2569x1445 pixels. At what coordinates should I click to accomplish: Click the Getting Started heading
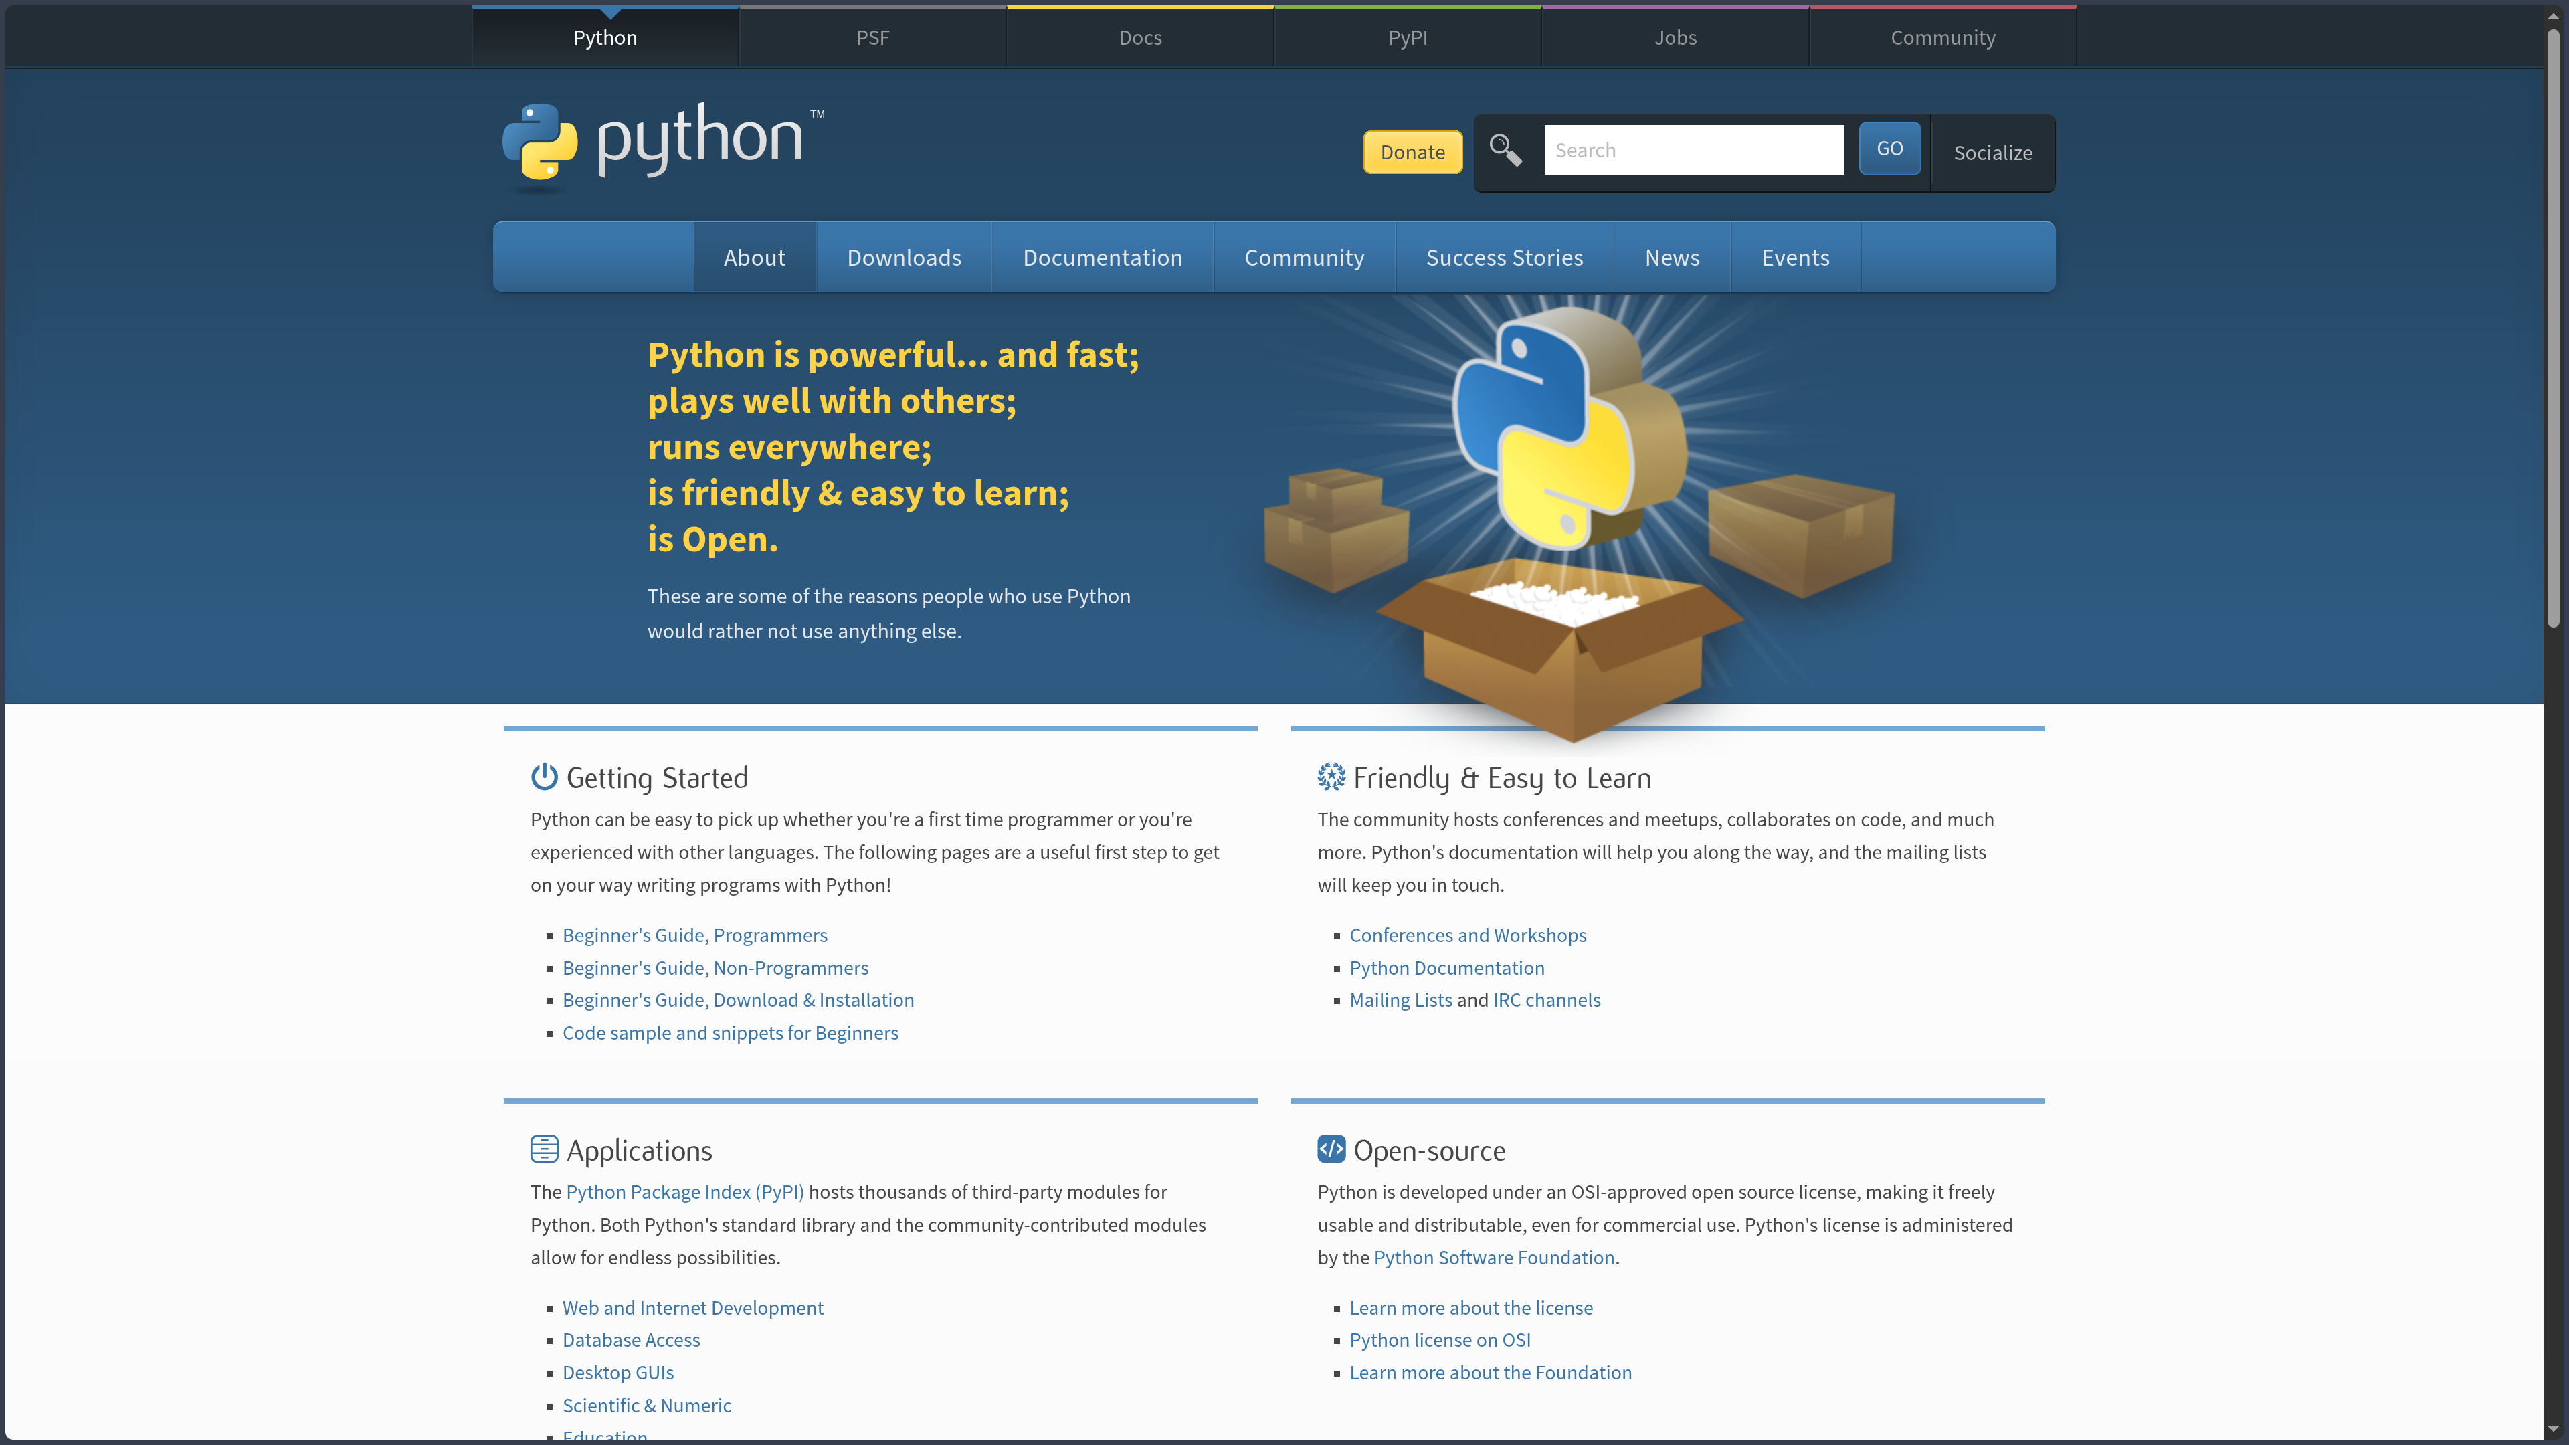[656, 778]
